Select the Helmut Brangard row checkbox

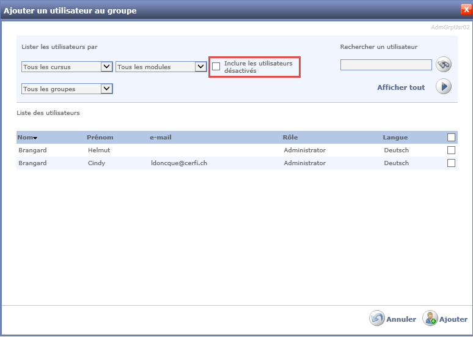[x=451, y=150]
